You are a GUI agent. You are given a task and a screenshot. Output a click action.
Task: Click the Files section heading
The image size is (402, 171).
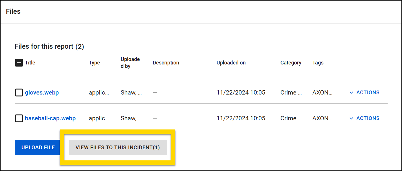coord(13,11)
